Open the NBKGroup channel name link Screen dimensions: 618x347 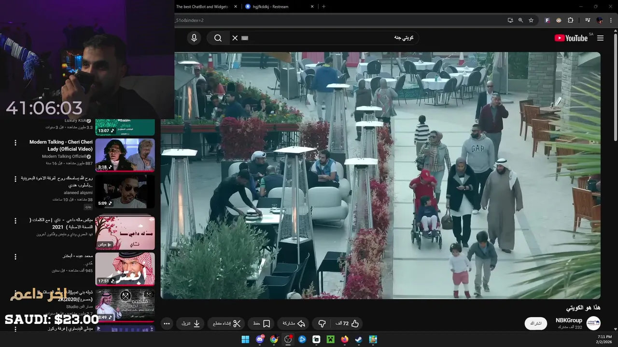point(569,320)
